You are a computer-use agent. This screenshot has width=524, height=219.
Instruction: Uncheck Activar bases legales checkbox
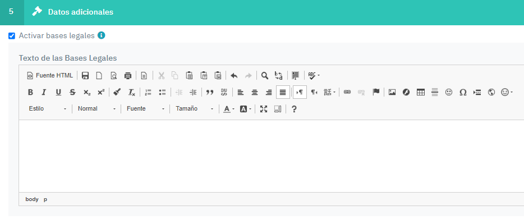pos(12,36)
